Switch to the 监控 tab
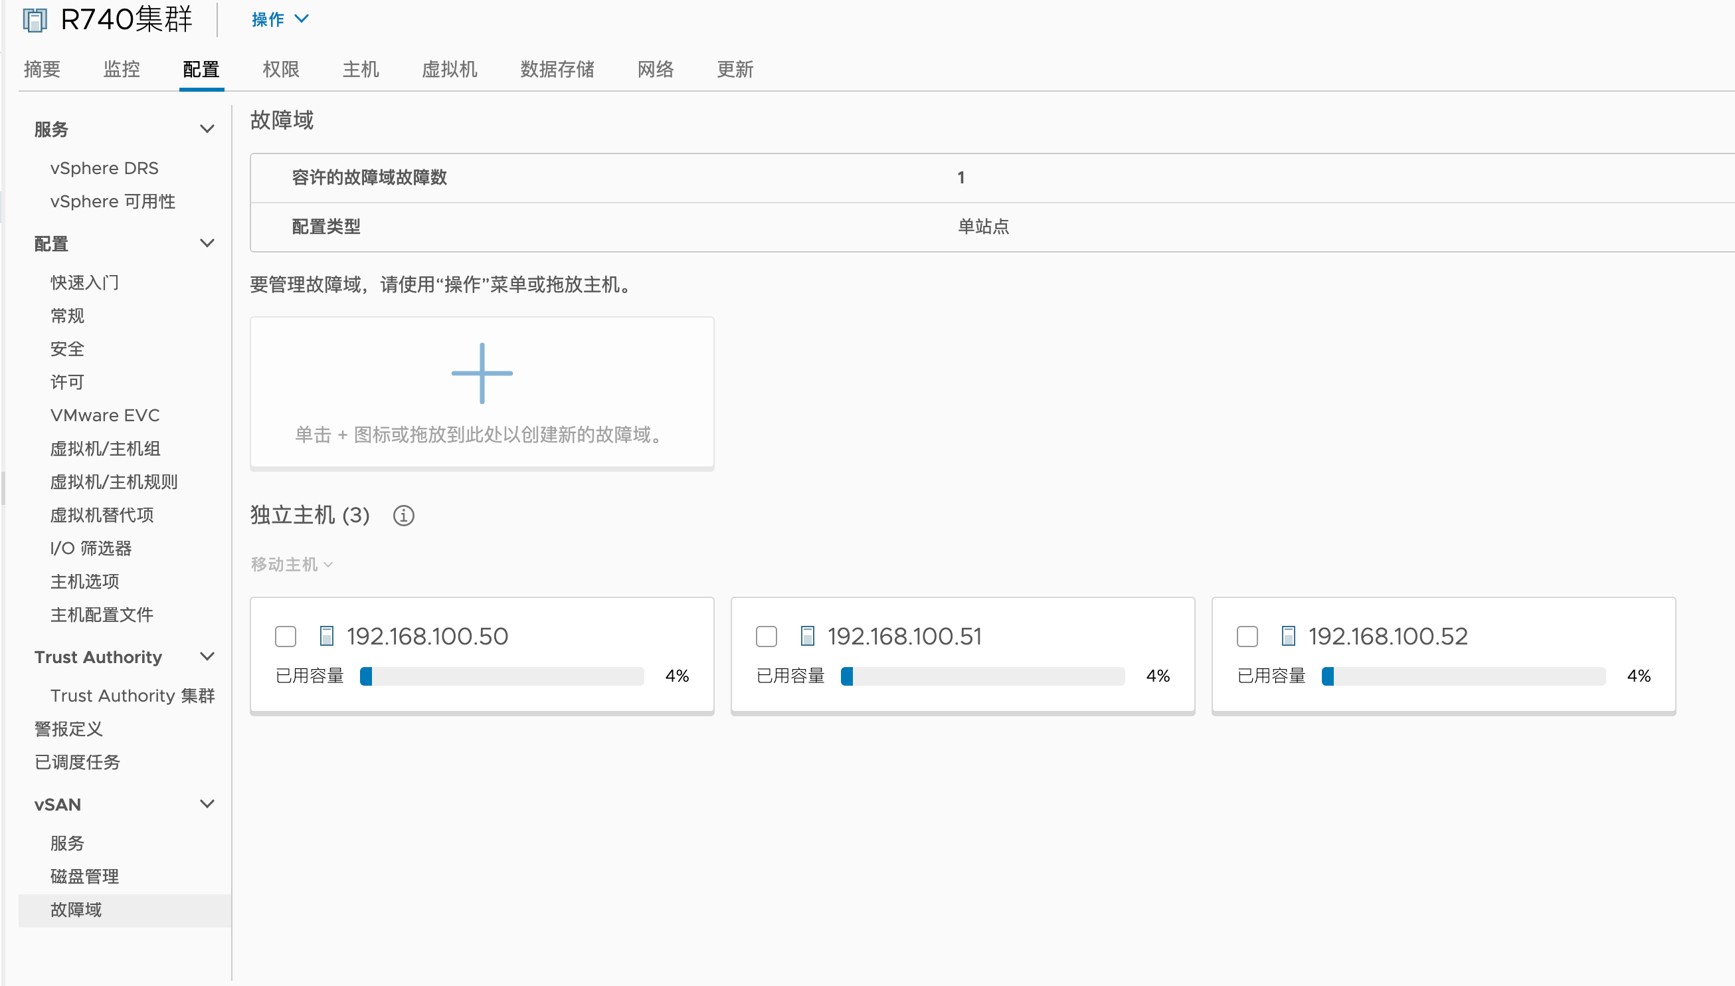This screenshot has width=1735, height=986. coord(121,69)
